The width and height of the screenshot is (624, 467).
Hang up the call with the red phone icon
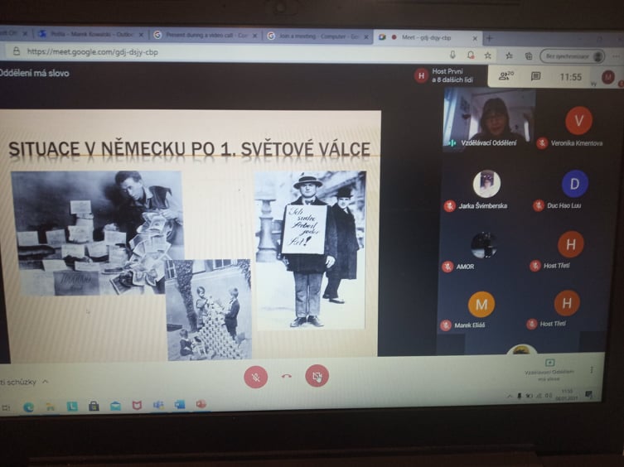(287, 376)
